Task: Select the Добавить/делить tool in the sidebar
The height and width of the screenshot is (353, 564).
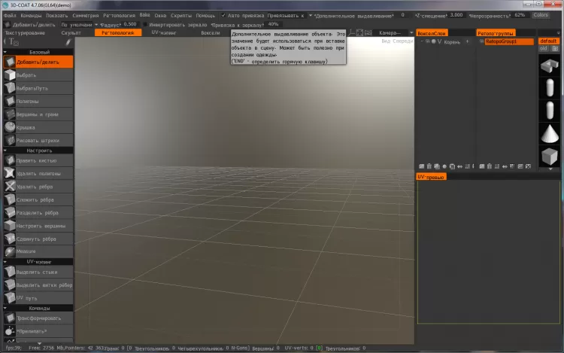Action: coord(38,62)
